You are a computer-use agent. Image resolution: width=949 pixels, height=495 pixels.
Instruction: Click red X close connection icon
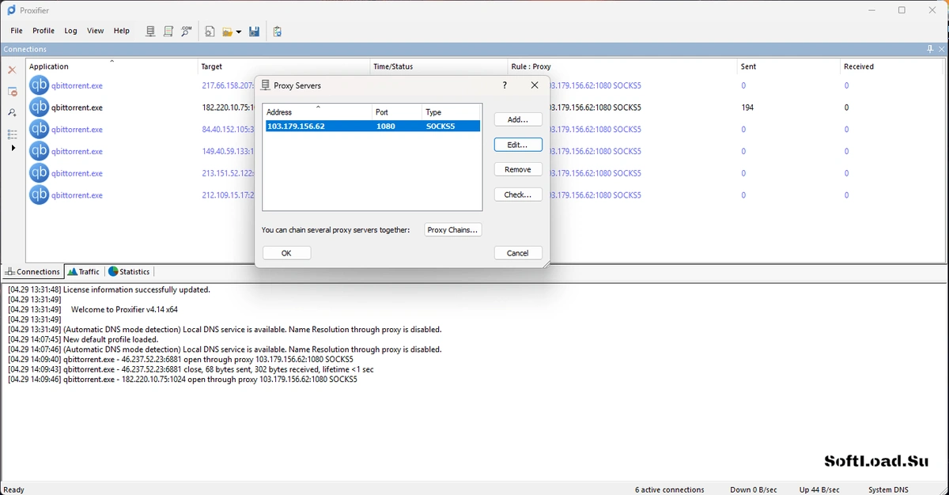[x=12, y=70]
